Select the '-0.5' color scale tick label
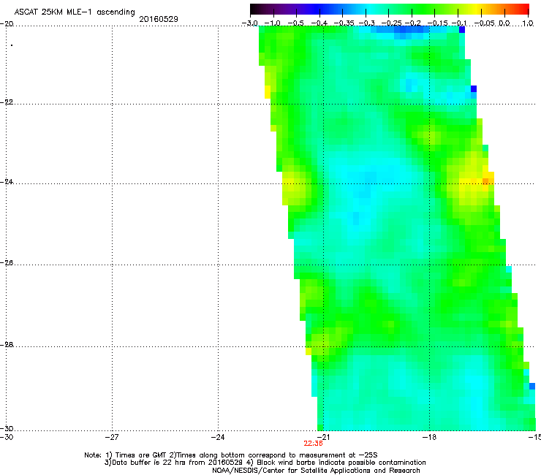Viewport: 541px width, 475px height. 295,23
